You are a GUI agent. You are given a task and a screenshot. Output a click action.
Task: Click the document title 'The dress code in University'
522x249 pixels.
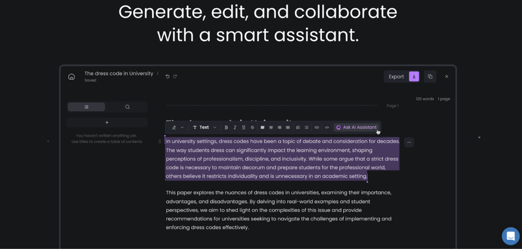click(x=118, y=73)
